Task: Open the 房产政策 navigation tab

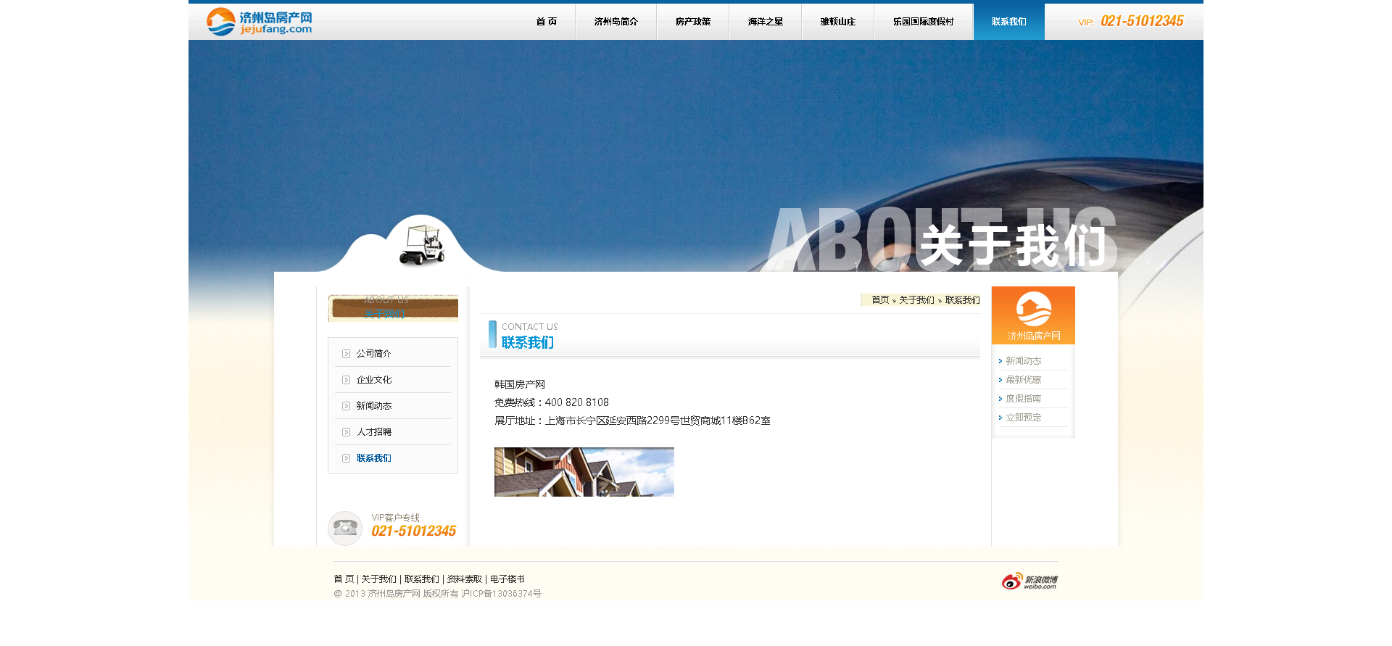Action: (692, 22)
